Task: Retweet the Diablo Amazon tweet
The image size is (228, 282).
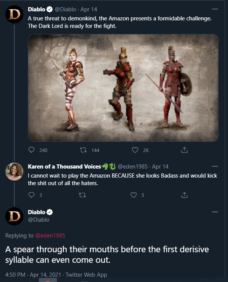Action: click(83, 150)
